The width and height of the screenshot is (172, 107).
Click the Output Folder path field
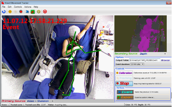(x=145, y=60)
